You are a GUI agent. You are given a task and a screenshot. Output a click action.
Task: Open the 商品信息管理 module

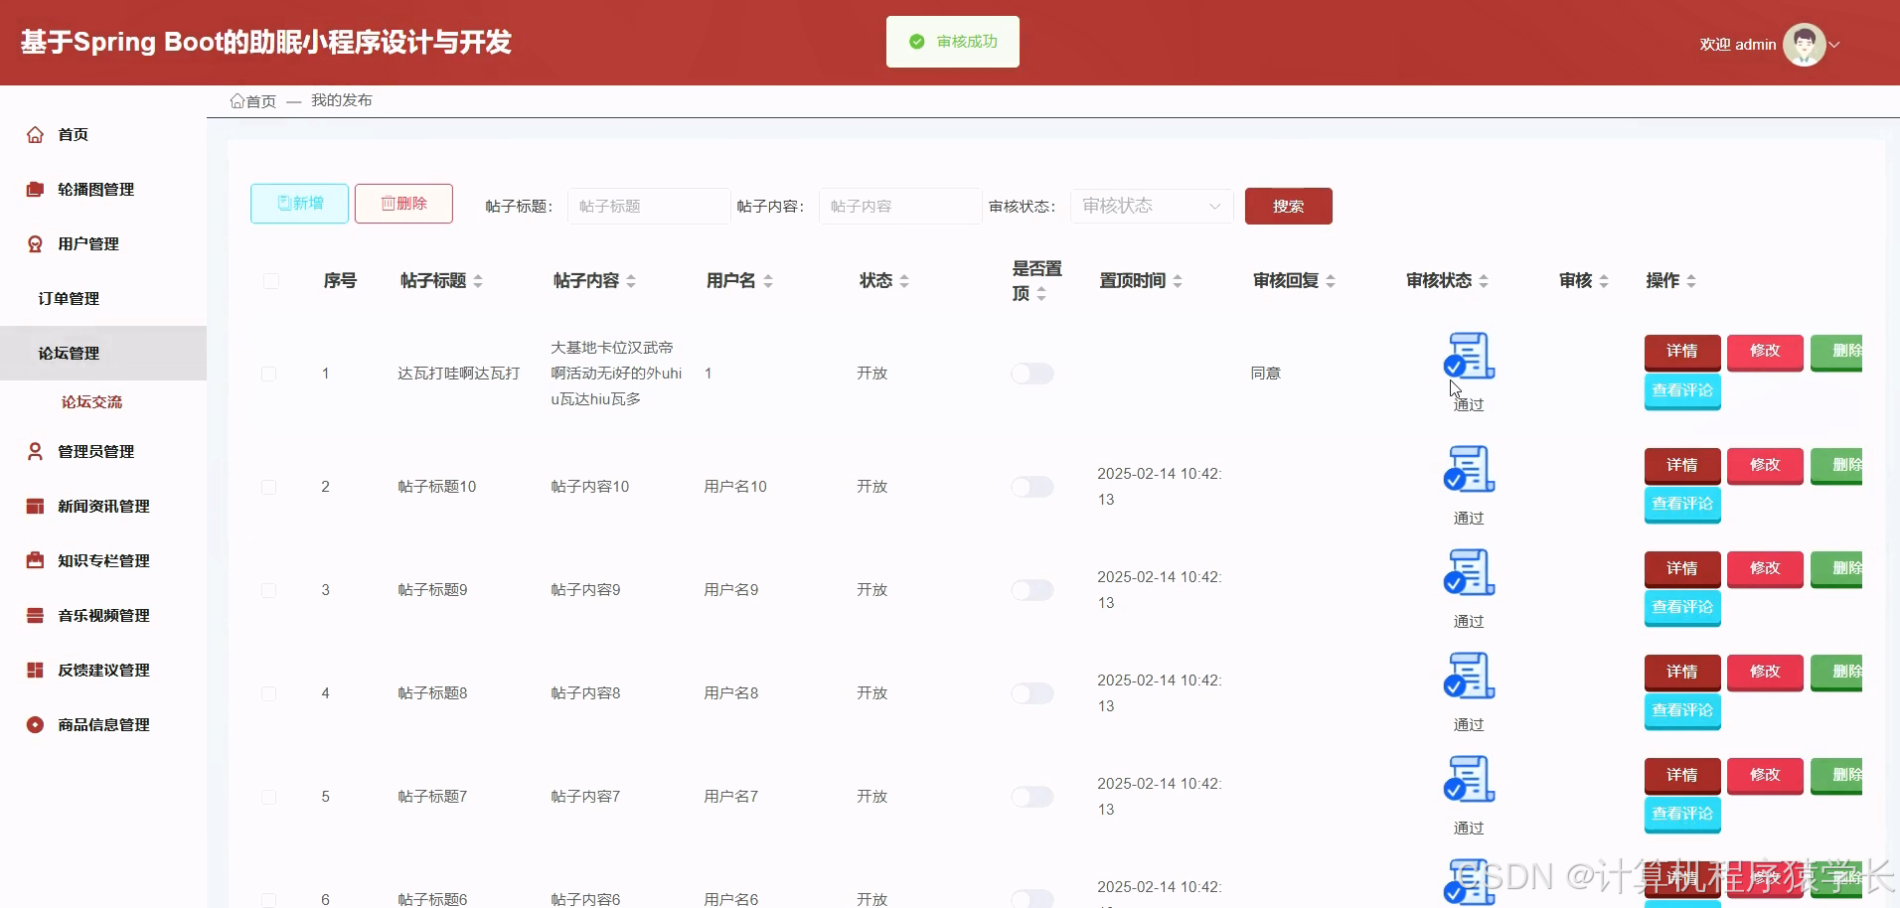click(x=100, y=724)
